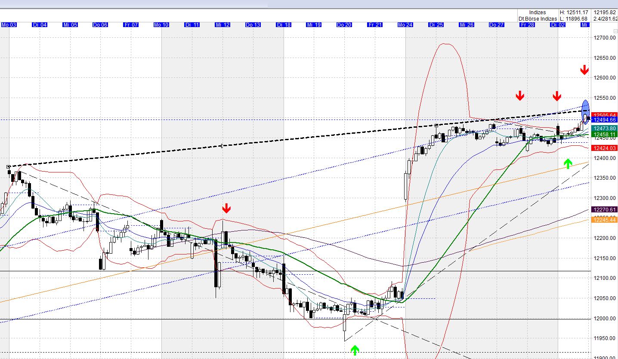Image resolution: width=618 pixels, height=359 pixels.
Task: Click the "Di 04" date label
Action: [40, 25]
